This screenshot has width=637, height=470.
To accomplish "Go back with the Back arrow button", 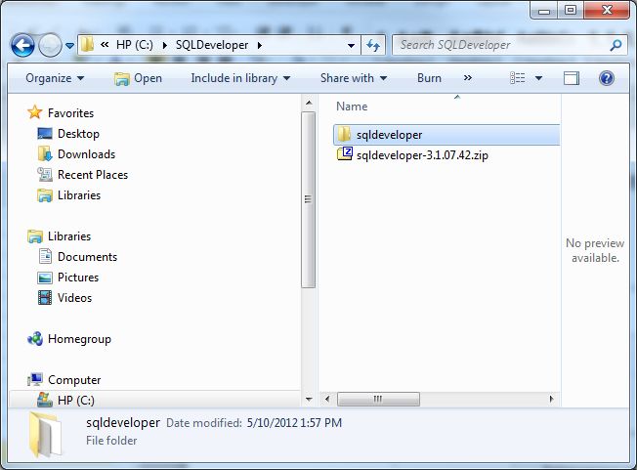I will coord(22,45).
